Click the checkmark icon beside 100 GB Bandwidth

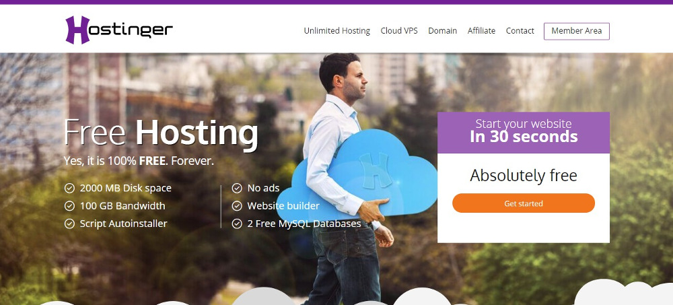pos(69,206)
